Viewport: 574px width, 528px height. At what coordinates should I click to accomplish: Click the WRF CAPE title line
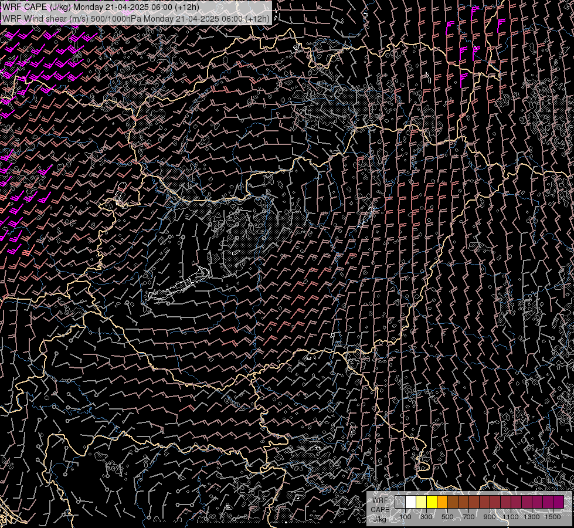coord(101,7)
